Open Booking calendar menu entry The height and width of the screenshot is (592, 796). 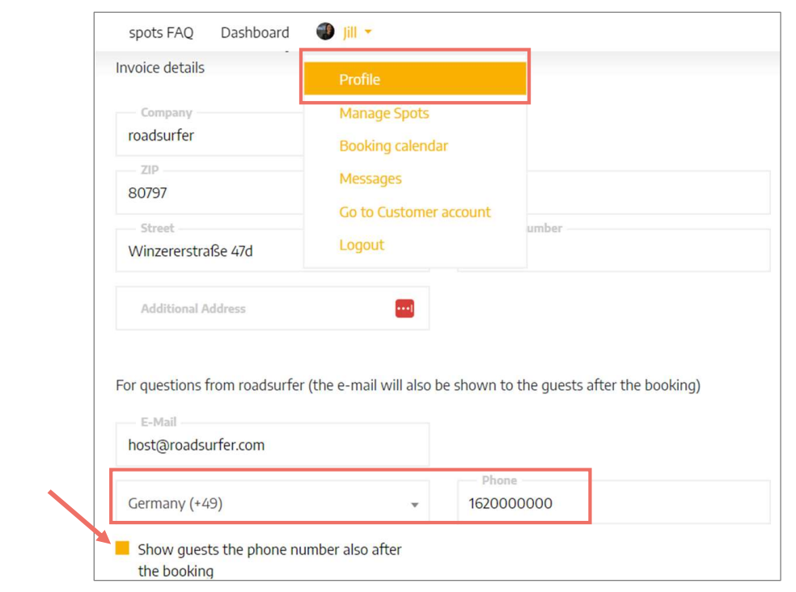pyautogui.click(x=393, y=146)
